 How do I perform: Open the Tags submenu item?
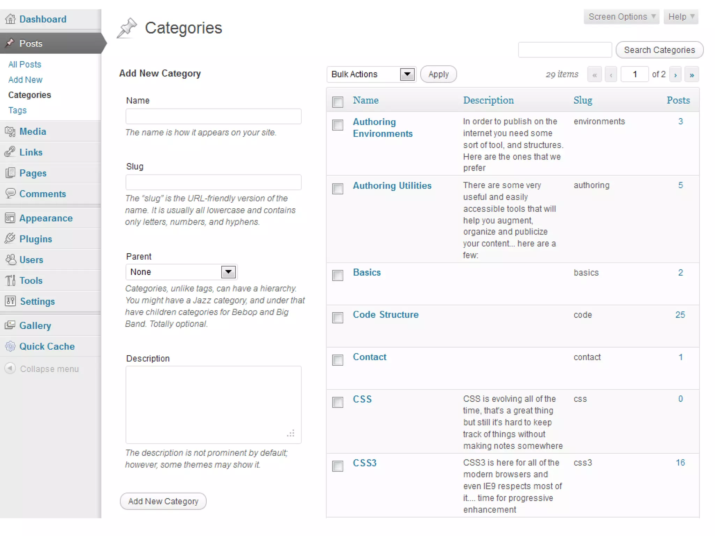tap(17, 110)
